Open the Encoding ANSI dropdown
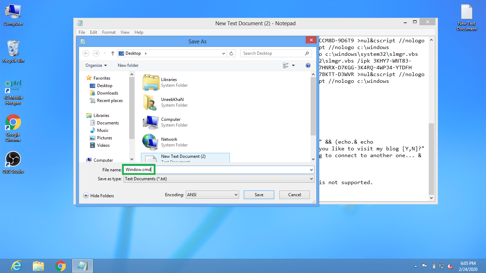 pos(212,195)
